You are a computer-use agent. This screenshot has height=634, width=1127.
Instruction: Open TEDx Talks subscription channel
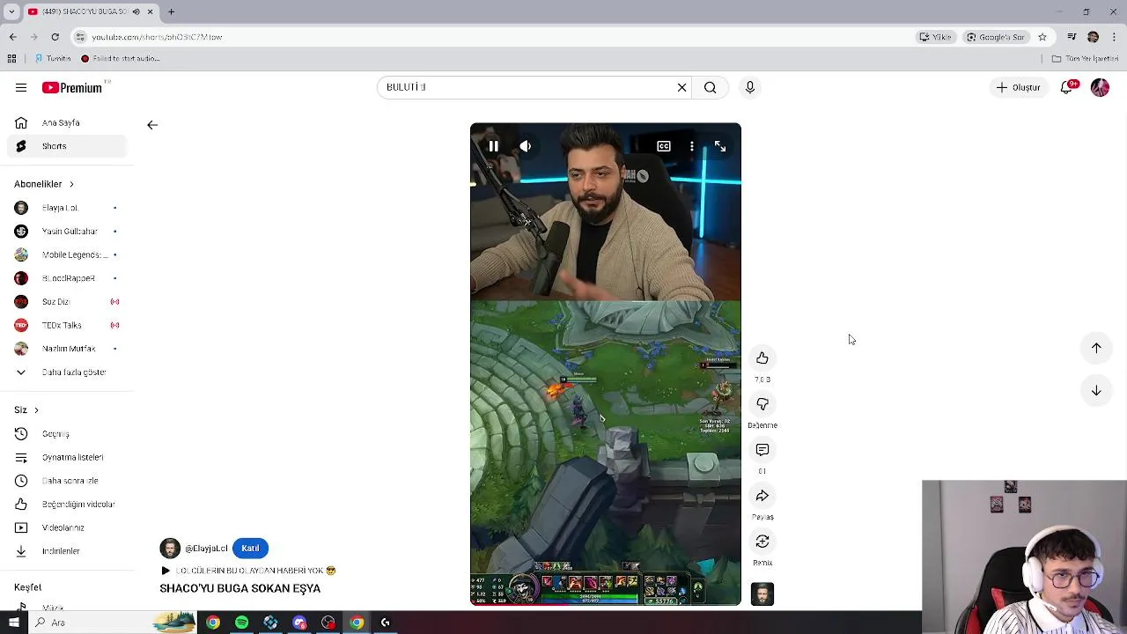click(x=68, y=325)
